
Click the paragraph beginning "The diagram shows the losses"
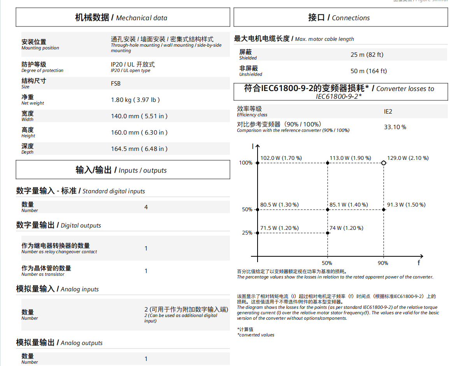(338, 313)
